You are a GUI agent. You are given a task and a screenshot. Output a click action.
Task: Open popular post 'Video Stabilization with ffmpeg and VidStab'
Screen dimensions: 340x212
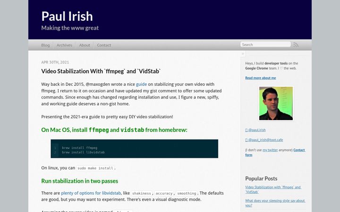[273, 189]
